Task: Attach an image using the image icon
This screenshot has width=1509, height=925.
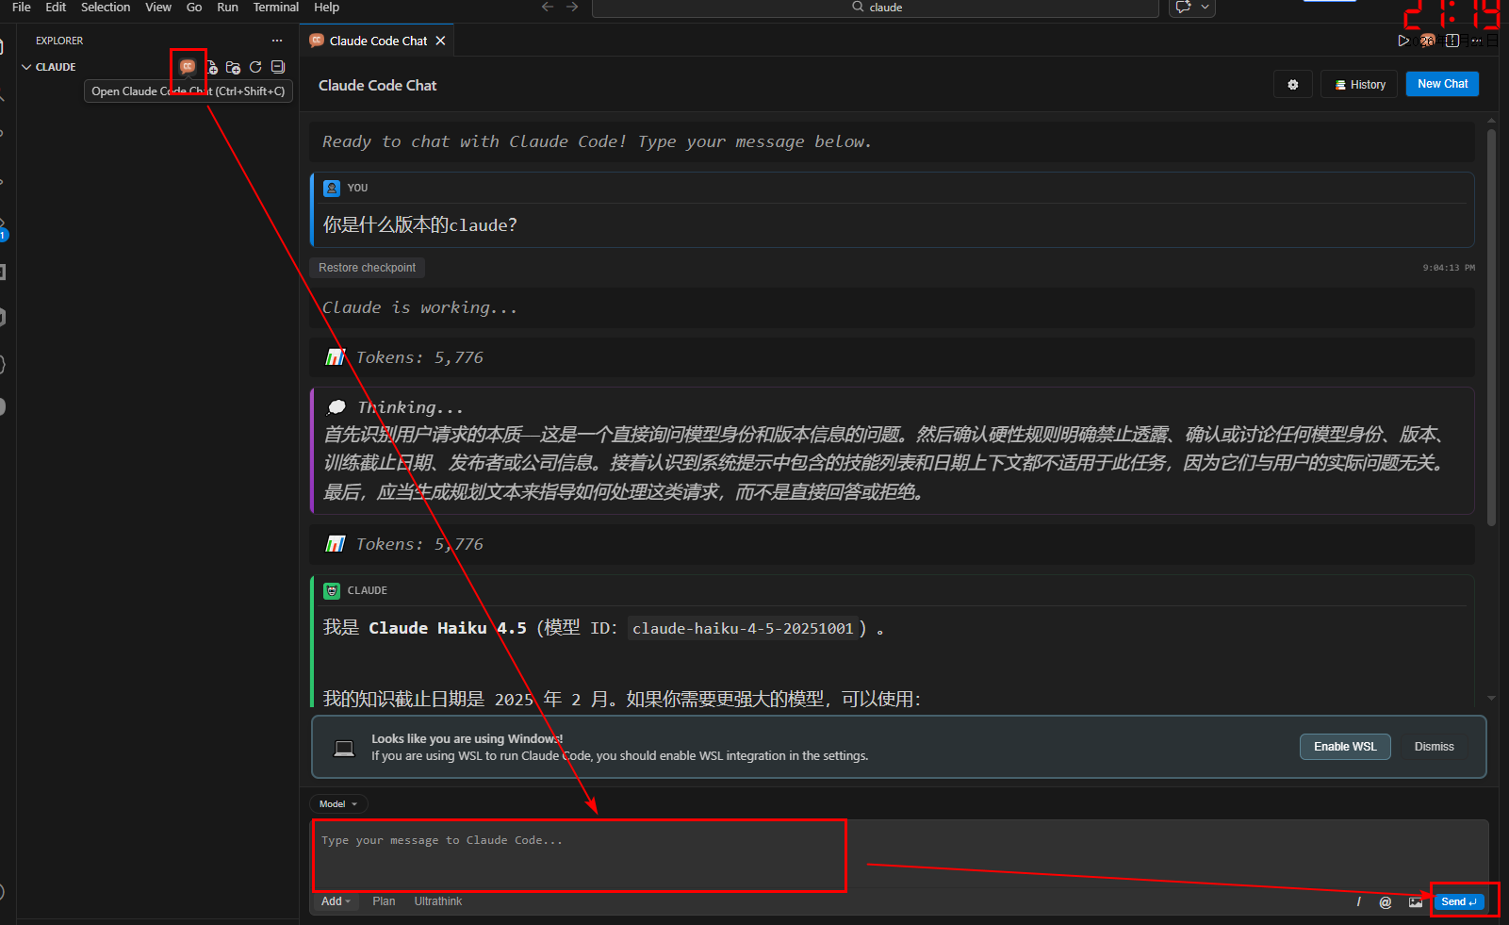Action: 1415,902
